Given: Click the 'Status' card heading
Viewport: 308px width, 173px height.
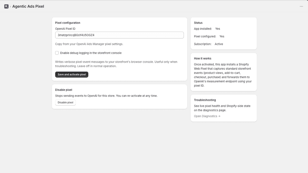Looking at the screenshot, I should [x=198, y=23].
